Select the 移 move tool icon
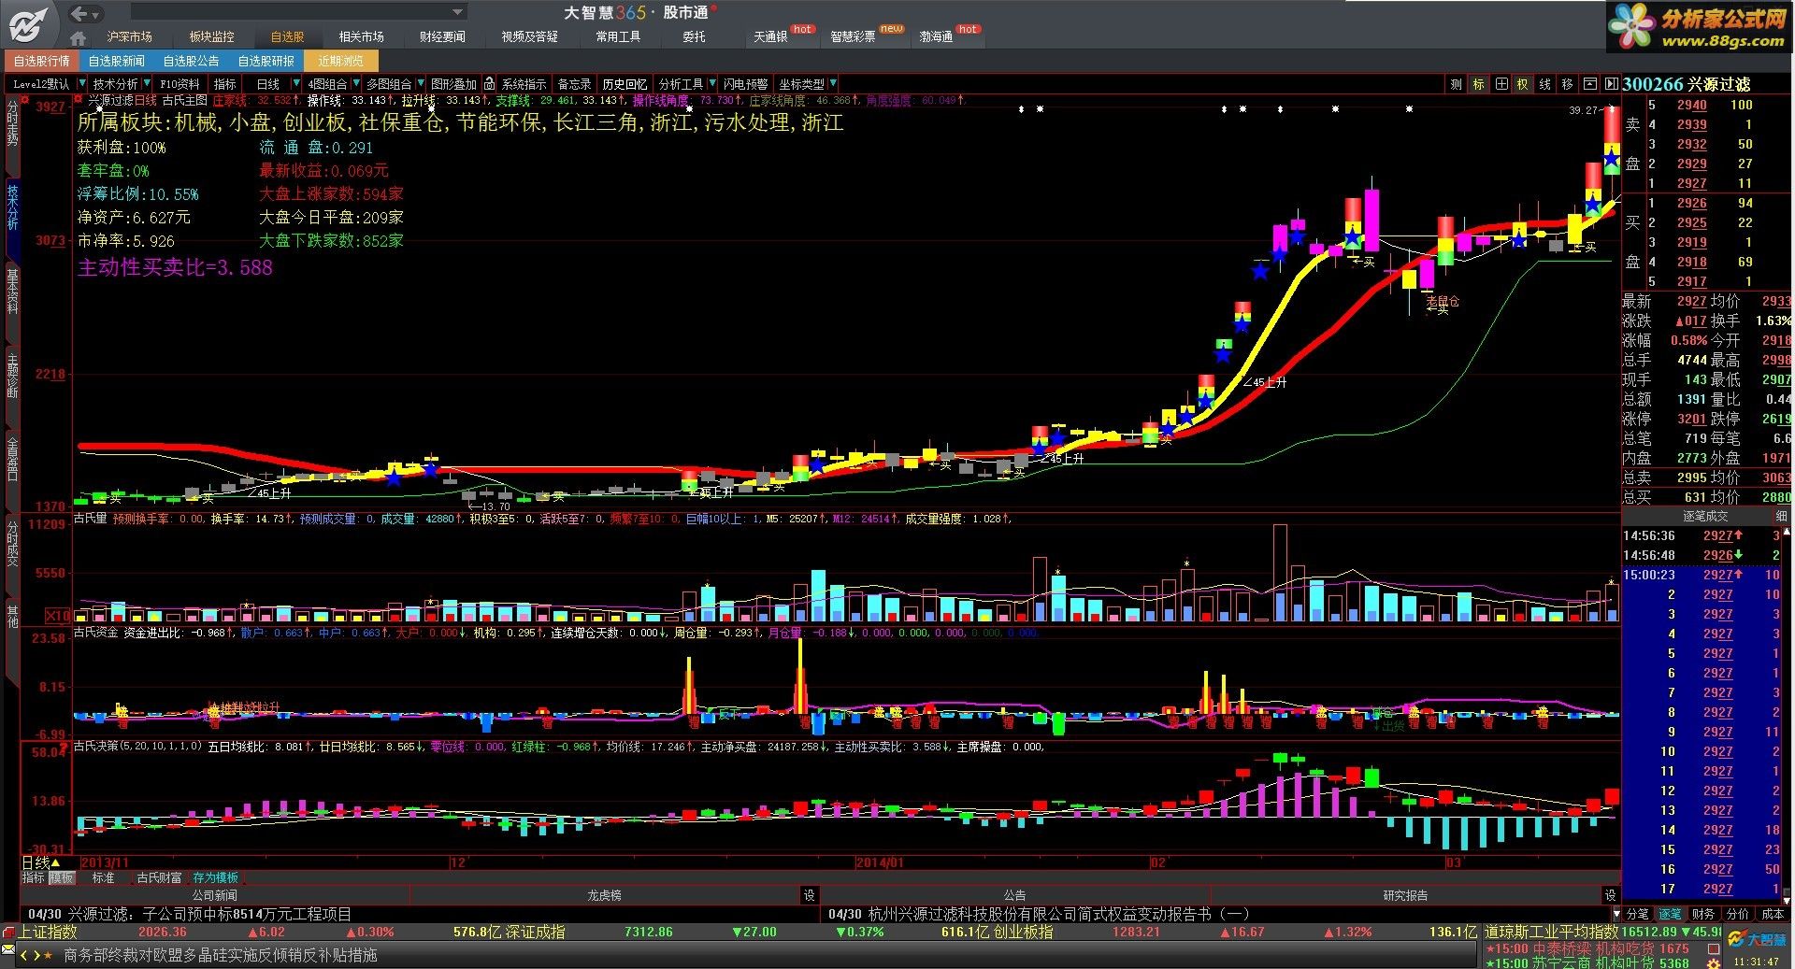1795x969 pixels. (x=1568, y=84)
